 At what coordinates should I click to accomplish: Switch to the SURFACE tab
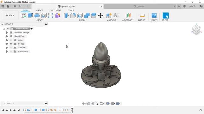click(x=39, y=10)
